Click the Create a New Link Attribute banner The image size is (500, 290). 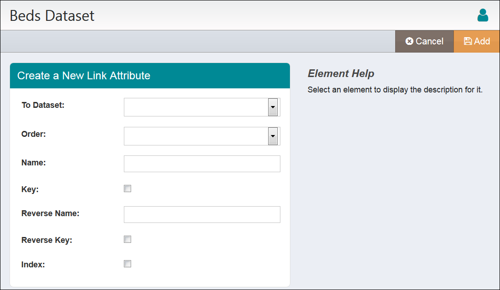150,76
